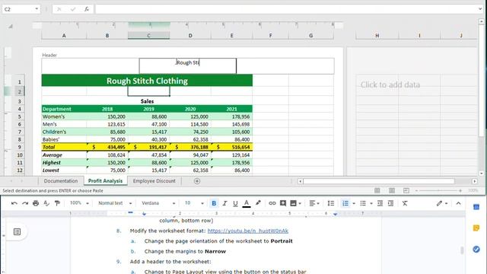
Task: Open the Verdana font dropdown
Action: click(x=158, y=203)
